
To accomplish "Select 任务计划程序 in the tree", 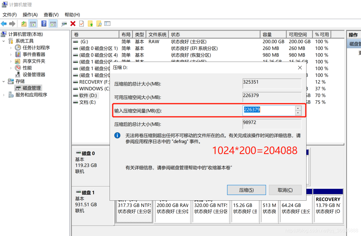I will [x=36, y=48].
